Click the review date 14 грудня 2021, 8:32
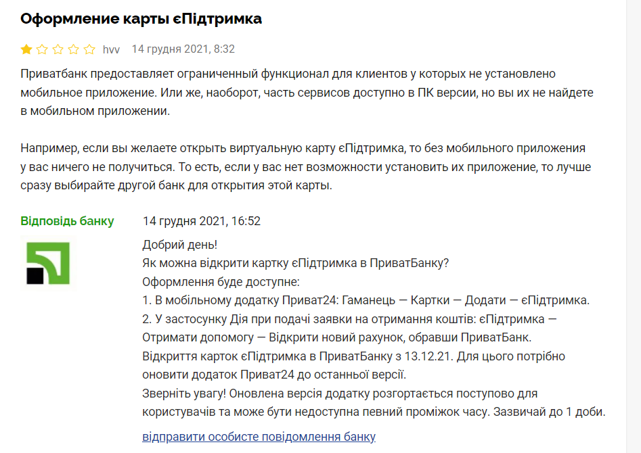Image resolution: width=641 pixels, height=453 pixels. pos(183,49)
